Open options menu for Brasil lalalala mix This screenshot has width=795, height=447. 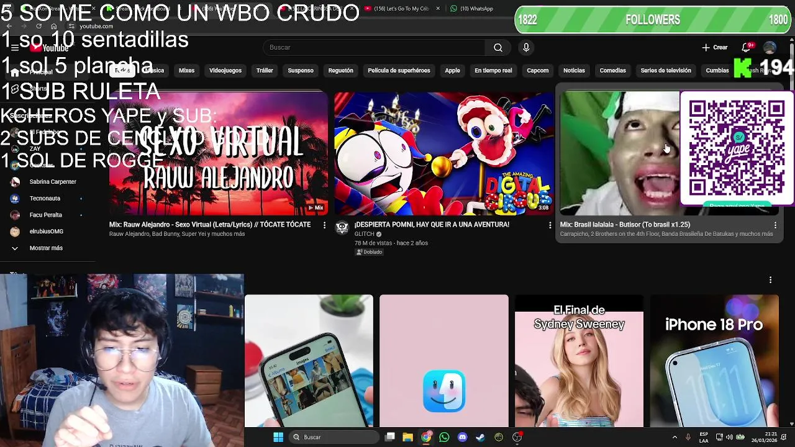(x=775, y=225)
